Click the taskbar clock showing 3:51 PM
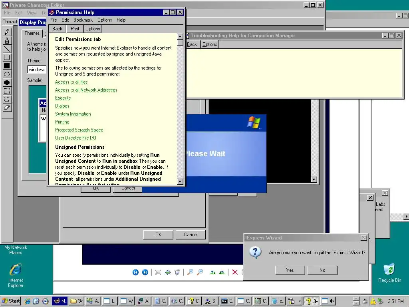This screenshot has height=307, width=409. point(396,301)
